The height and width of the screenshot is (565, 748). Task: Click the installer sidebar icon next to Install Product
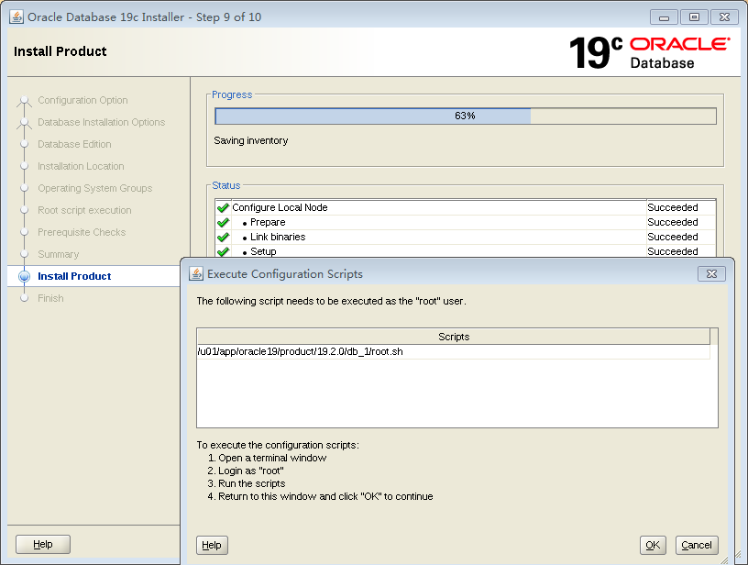click(24, 276)
